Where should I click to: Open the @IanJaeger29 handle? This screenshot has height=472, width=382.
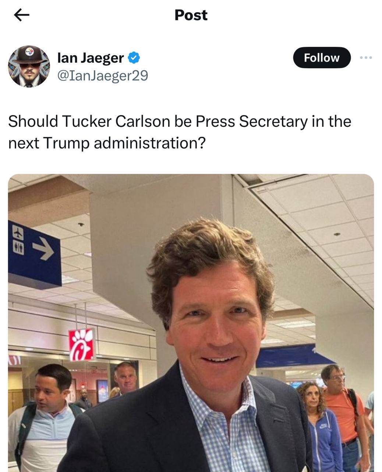[103, 75]
